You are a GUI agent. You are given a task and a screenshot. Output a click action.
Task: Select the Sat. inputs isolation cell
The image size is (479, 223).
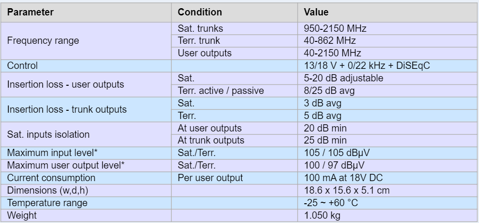click(x=86, y=134)
